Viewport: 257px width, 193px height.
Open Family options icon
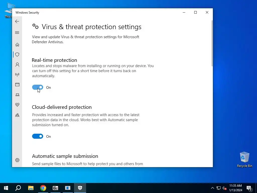pos(17,115)
